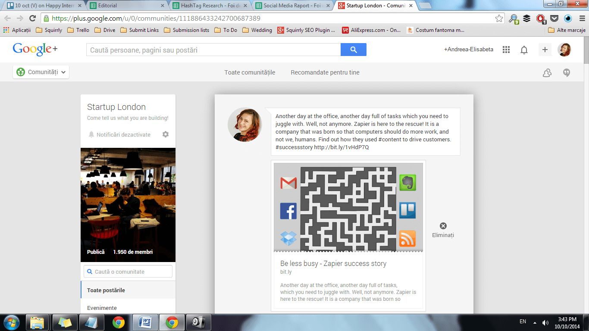Click the blue search magnifier button
589x331 pixels.
click(x=354, y=50)
